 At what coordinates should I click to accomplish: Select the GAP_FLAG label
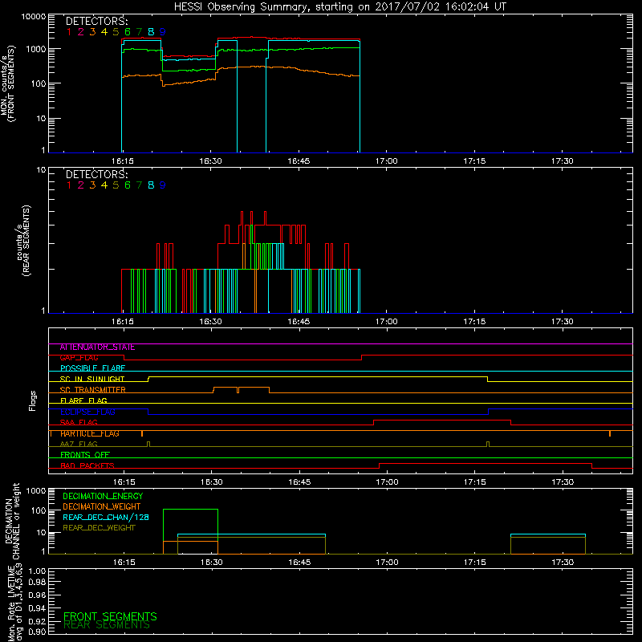tap(79, 357)
